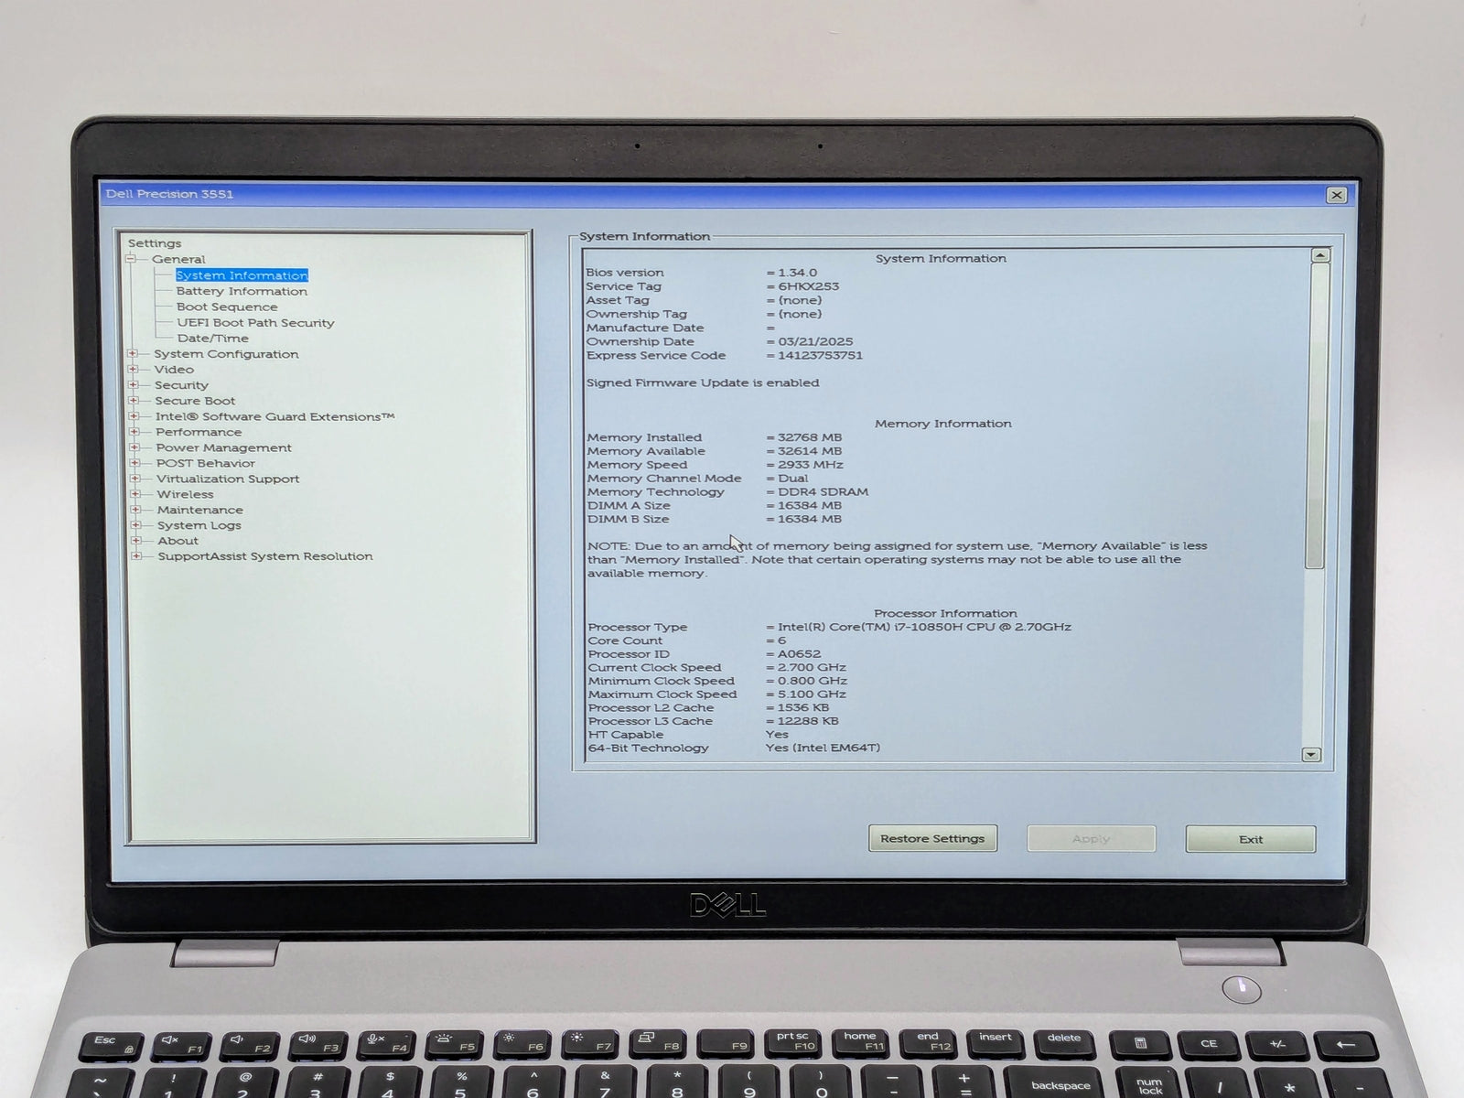The image size is (1464, 1098).
Task: Click the Restore Settings button
Action: point(932,838)
